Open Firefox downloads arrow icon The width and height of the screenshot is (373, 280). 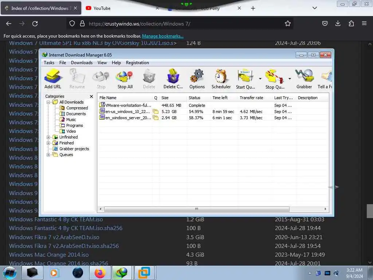(x=338, y=23)
